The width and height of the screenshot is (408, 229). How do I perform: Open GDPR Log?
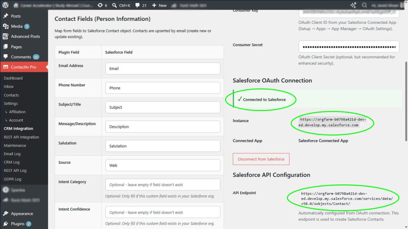point(12,179)
